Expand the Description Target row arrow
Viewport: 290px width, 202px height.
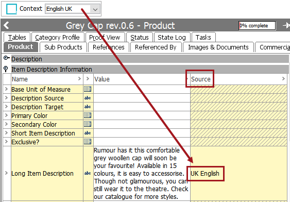pos(7,107)
